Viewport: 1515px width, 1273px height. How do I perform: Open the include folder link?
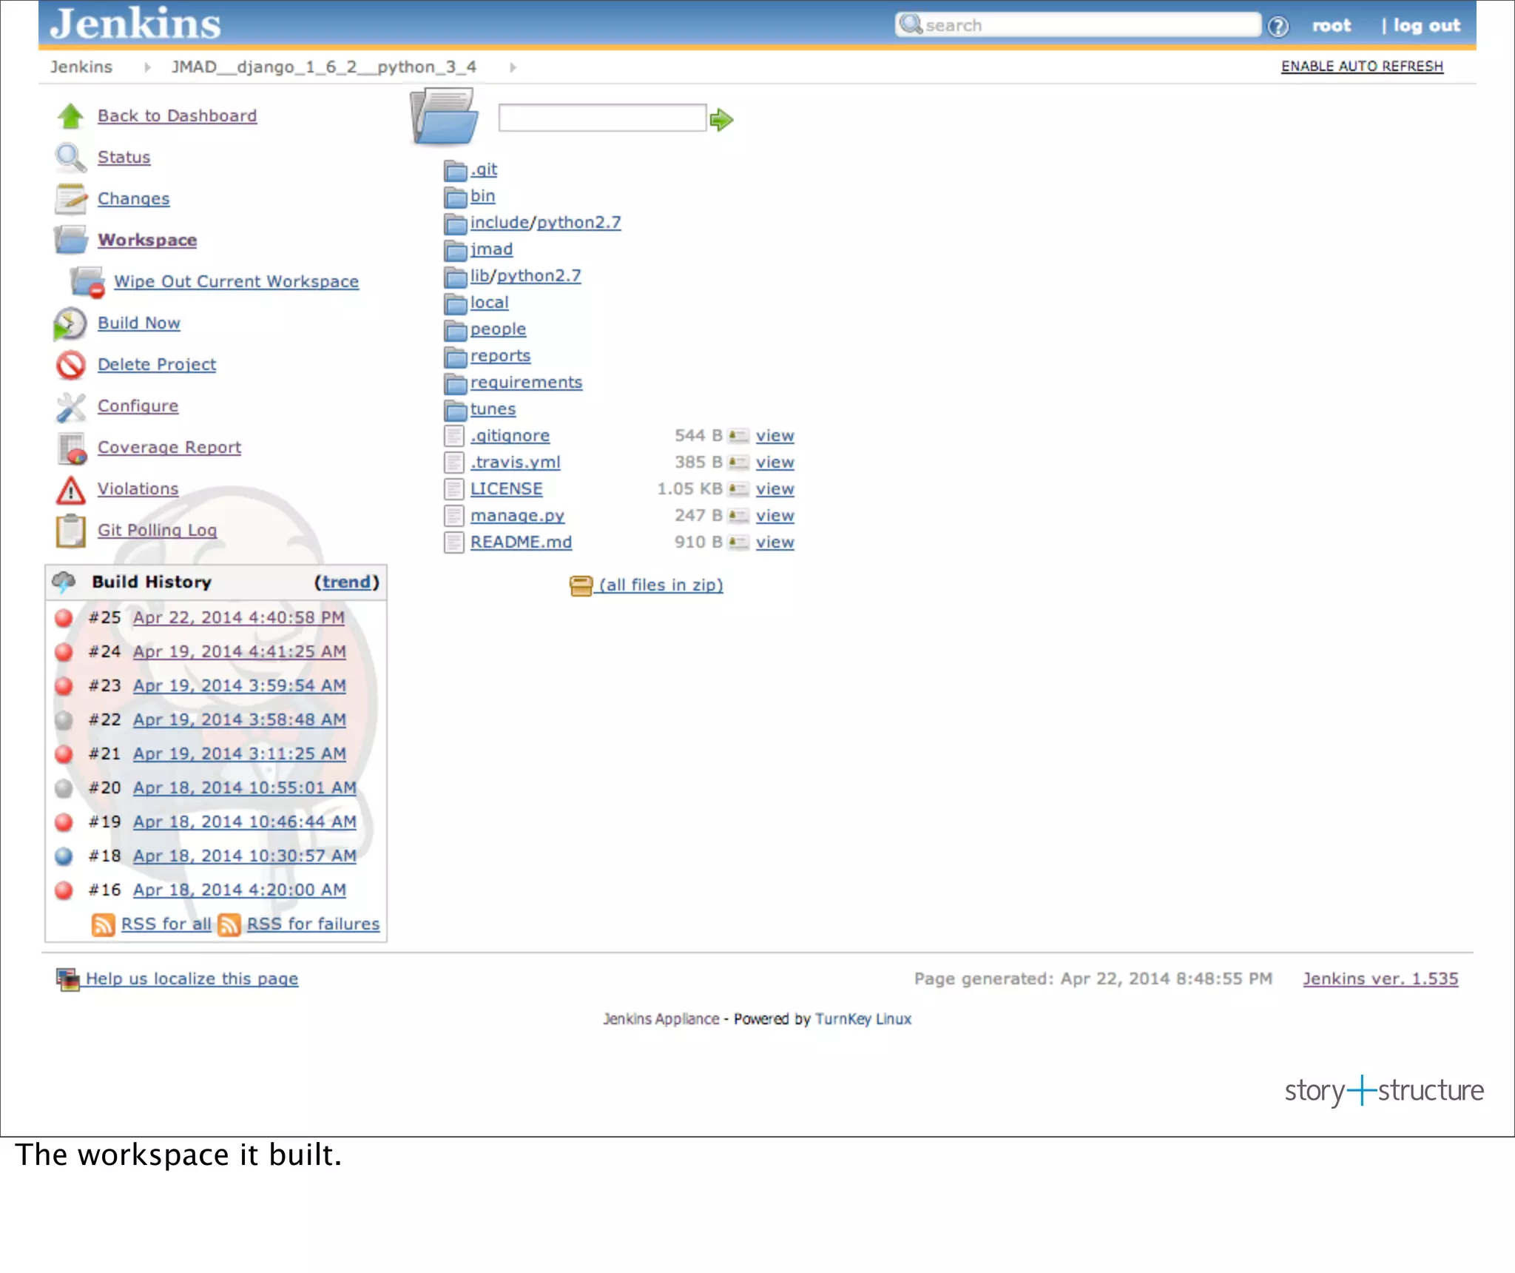point(500,223)
